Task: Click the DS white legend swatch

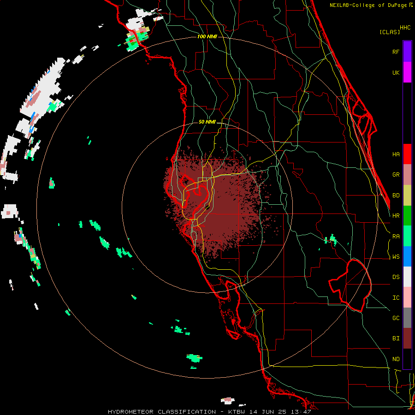Action: [407, 277]
